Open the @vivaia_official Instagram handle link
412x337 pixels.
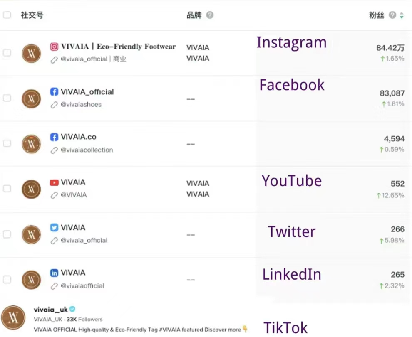tap(84, 59)
